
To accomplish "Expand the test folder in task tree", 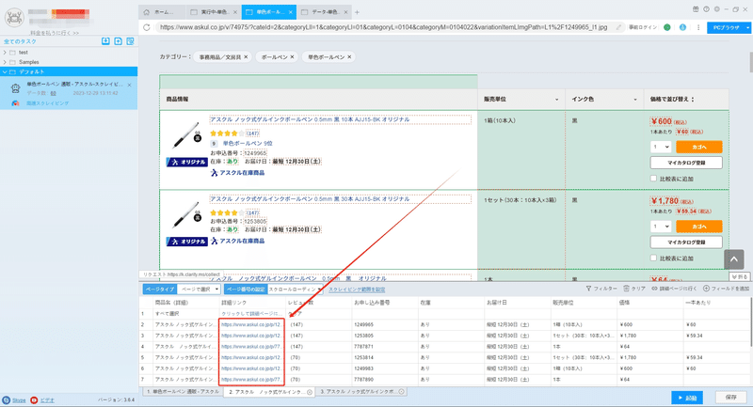I will click(x=5, y=53).
